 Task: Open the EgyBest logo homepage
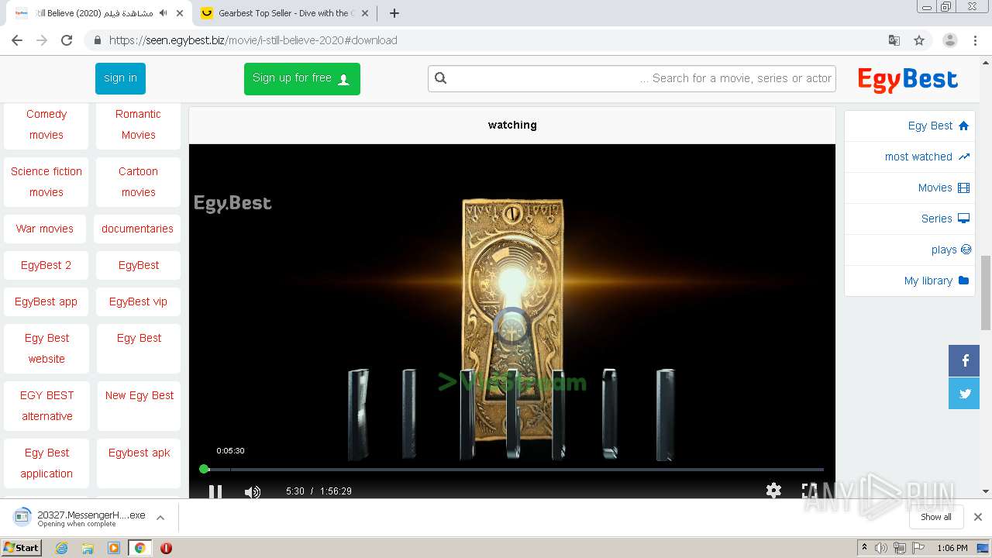908,79
